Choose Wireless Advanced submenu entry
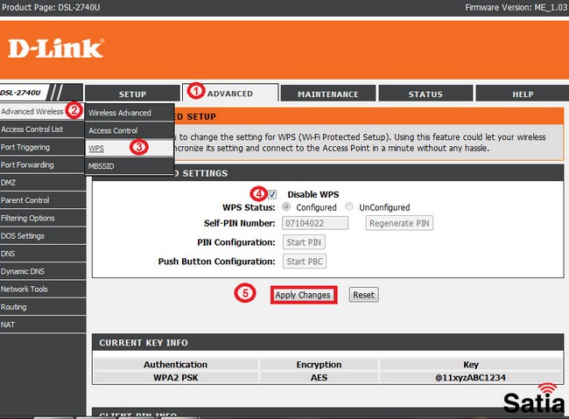The image size is (569, 419). point(130,113)
